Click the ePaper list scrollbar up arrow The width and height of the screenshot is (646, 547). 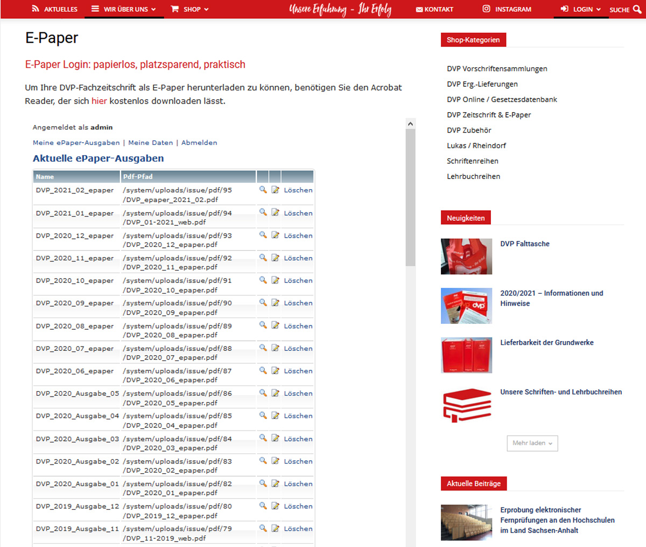[410, 124]
